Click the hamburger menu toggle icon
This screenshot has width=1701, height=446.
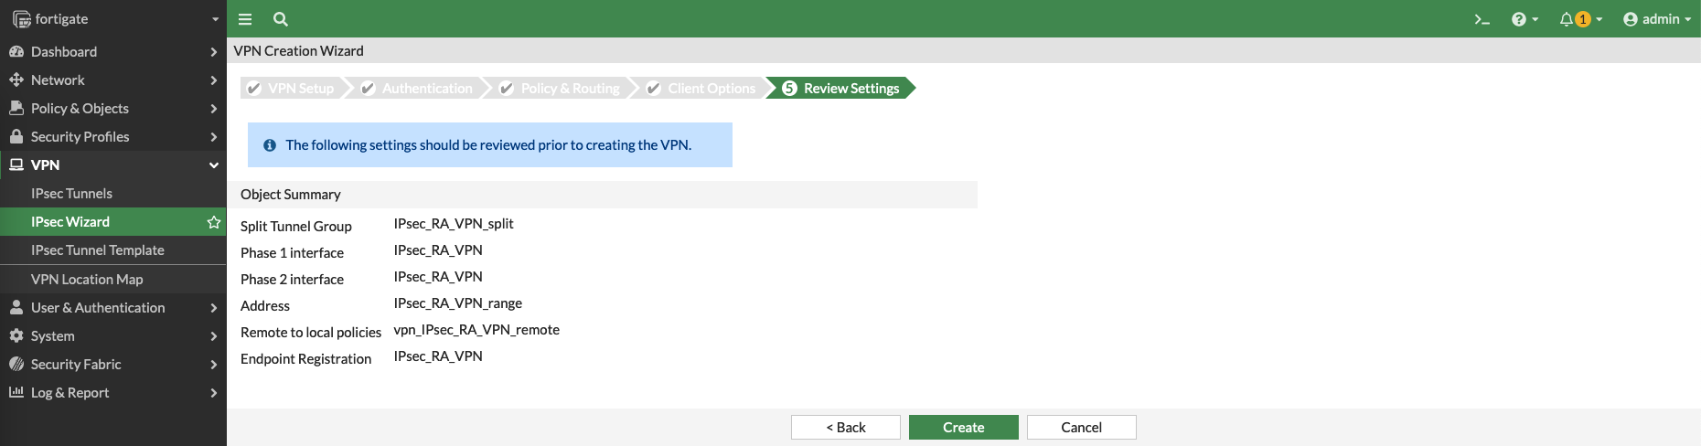pyautogui.click(x=245, y=19)
